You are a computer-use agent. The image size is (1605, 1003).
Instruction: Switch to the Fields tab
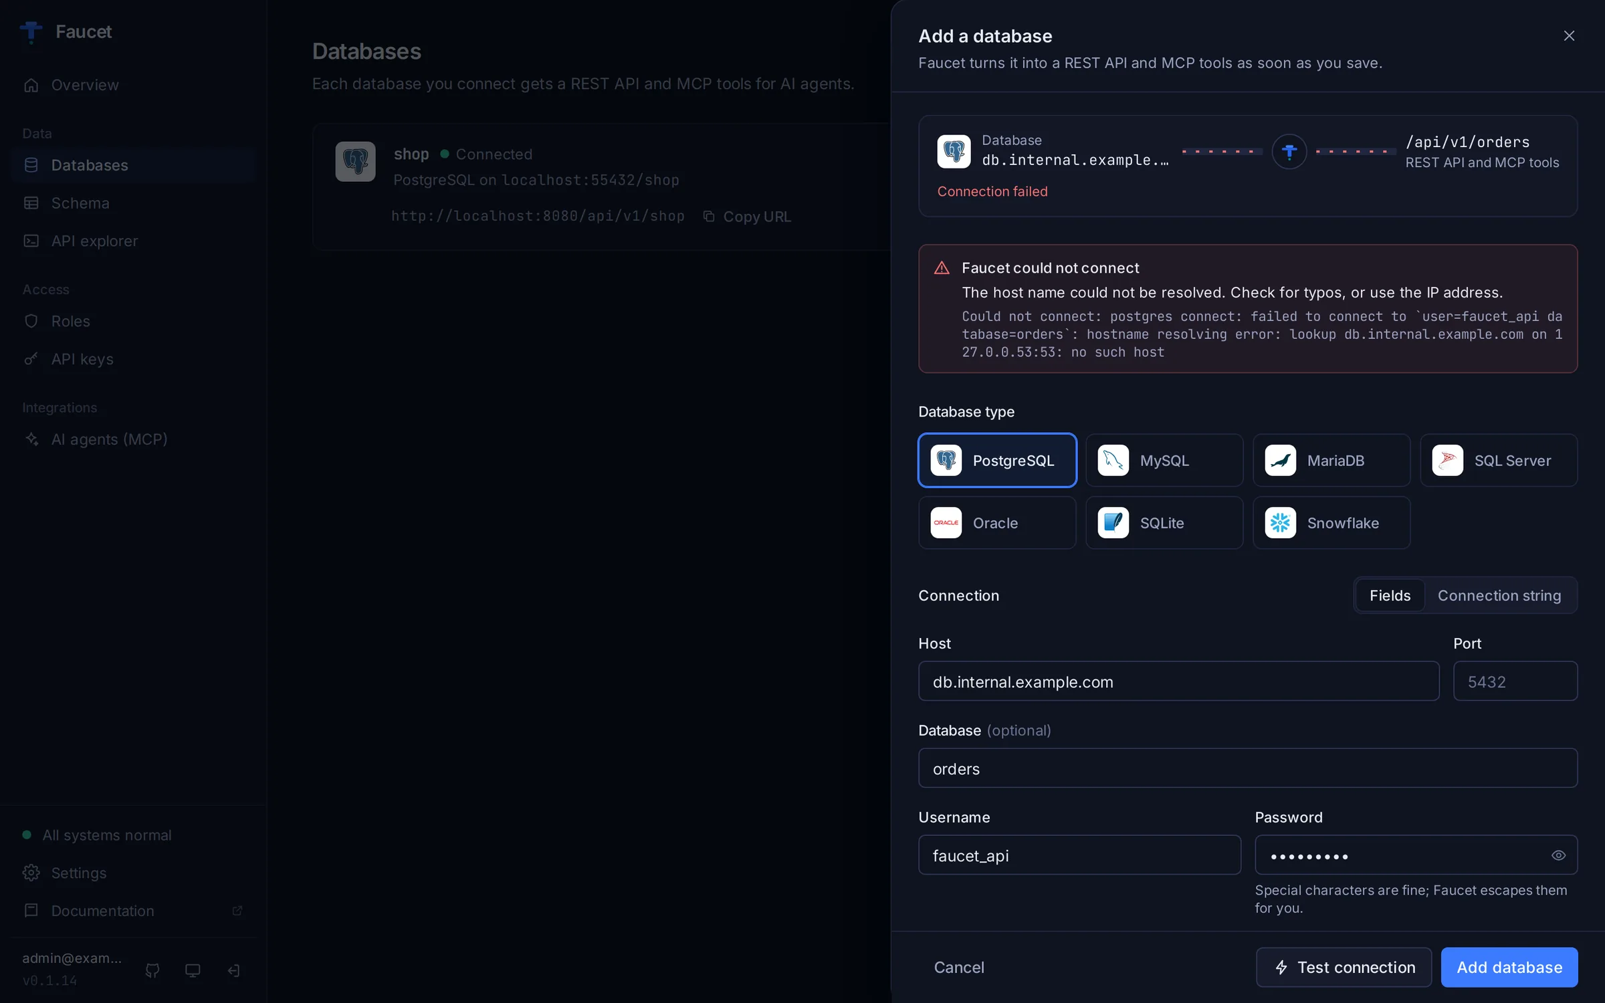(1390, 595)
